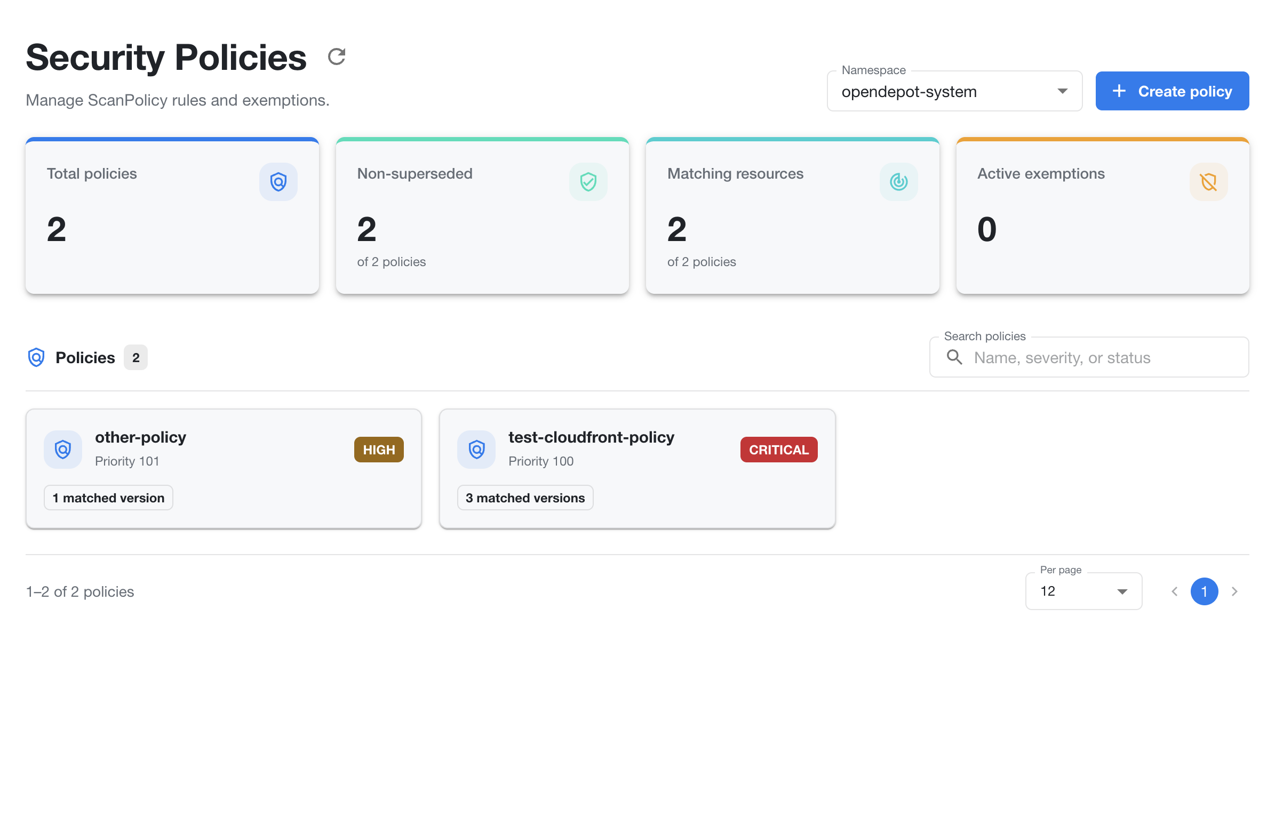
Task: Select page 1 in pagination
Action: [x=1204, y=591]
